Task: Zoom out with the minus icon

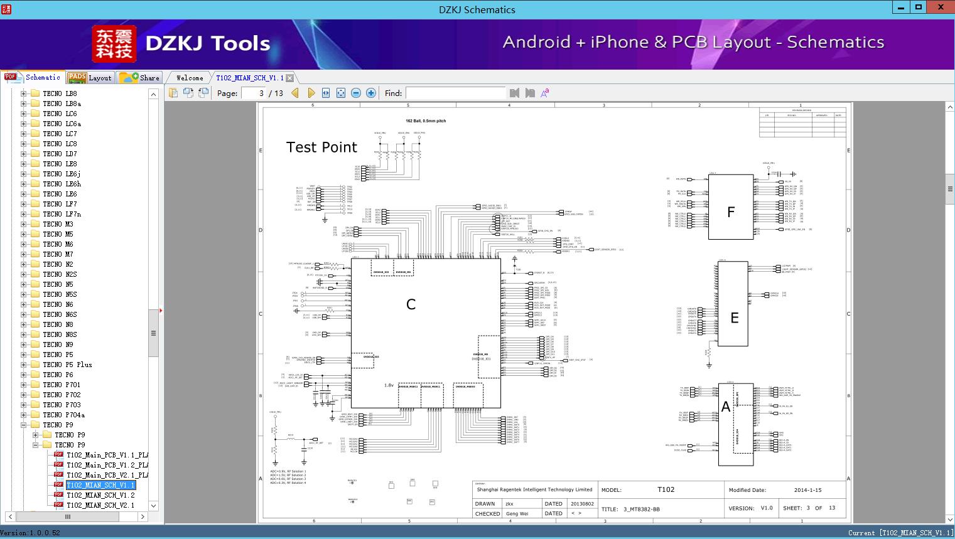Action: 356,93
